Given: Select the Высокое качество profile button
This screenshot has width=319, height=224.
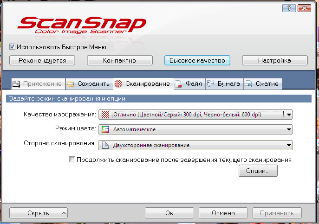Looking at the screenshot, I should tap(197, 60).
